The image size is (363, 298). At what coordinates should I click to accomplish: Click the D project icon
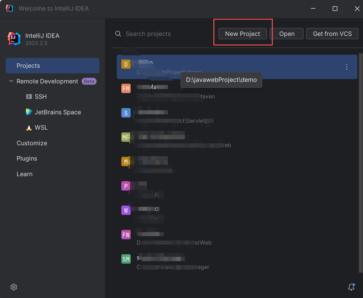pyautogui.click(x=126, y=64)
